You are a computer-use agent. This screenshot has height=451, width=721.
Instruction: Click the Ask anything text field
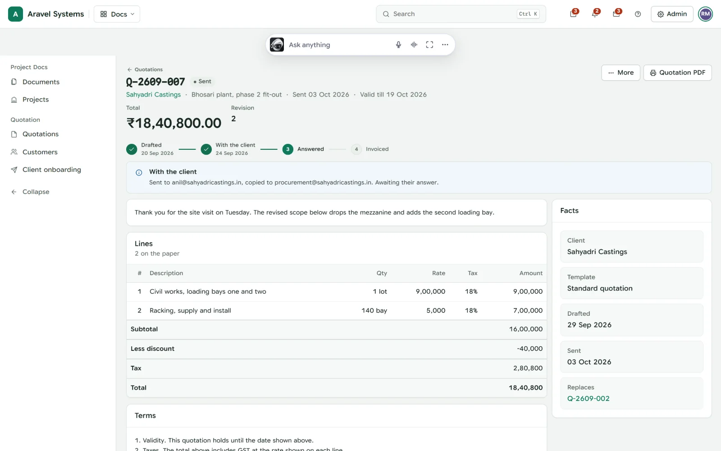(338, 45)
